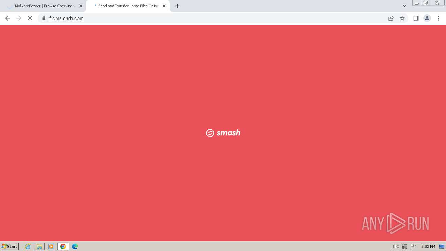446x251 pixels.
Task: Click the smash logo
Action: pos(223,133)
